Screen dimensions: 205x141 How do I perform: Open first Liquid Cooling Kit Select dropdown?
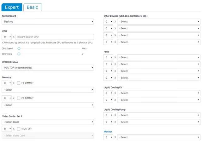(x=159, y=93)
